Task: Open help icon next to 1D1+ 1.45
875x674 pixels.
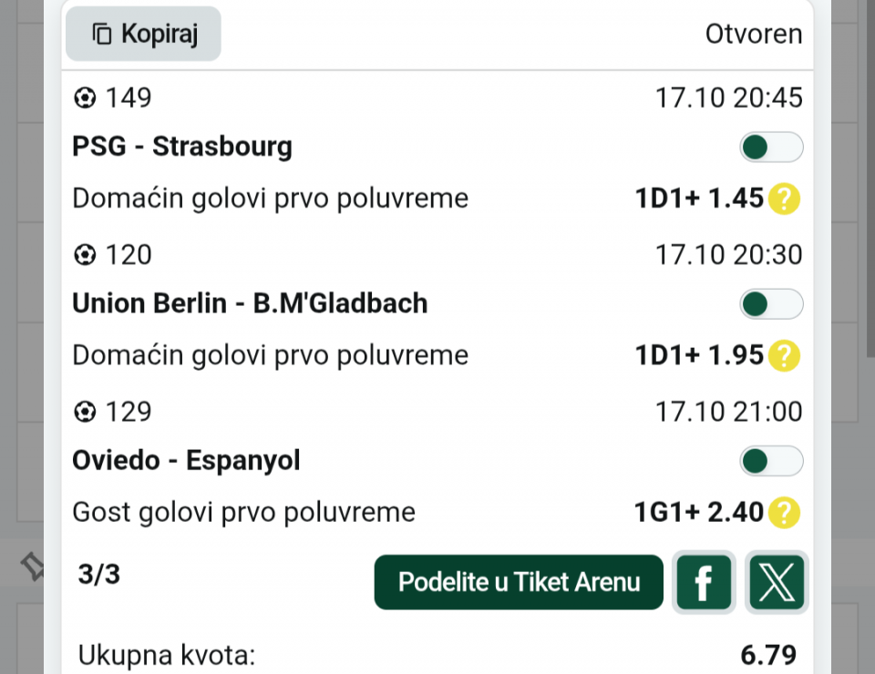Action: (x=784, y=199)
